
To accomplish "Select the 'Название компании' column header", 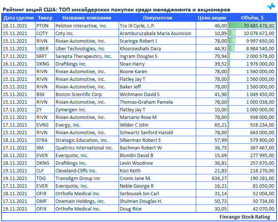I will (87, 18).
